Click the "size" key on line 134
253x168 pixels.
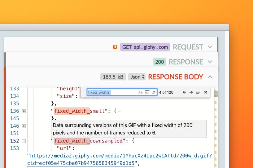[66, 96]
